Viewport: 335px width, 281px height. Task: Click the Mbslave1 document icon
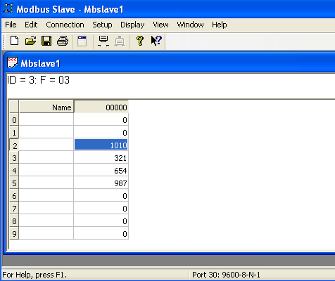point(12,63)
